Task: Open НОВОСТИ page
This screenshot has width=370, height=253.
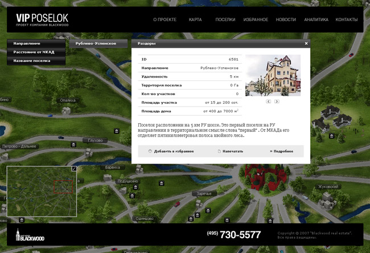Action: click(x=286, y=19)
